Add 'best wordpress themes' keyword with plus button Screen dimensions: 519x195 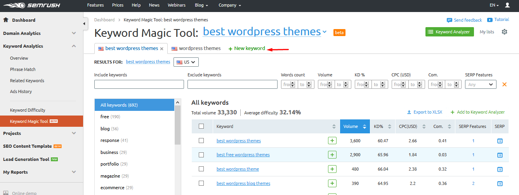[332, 141]
